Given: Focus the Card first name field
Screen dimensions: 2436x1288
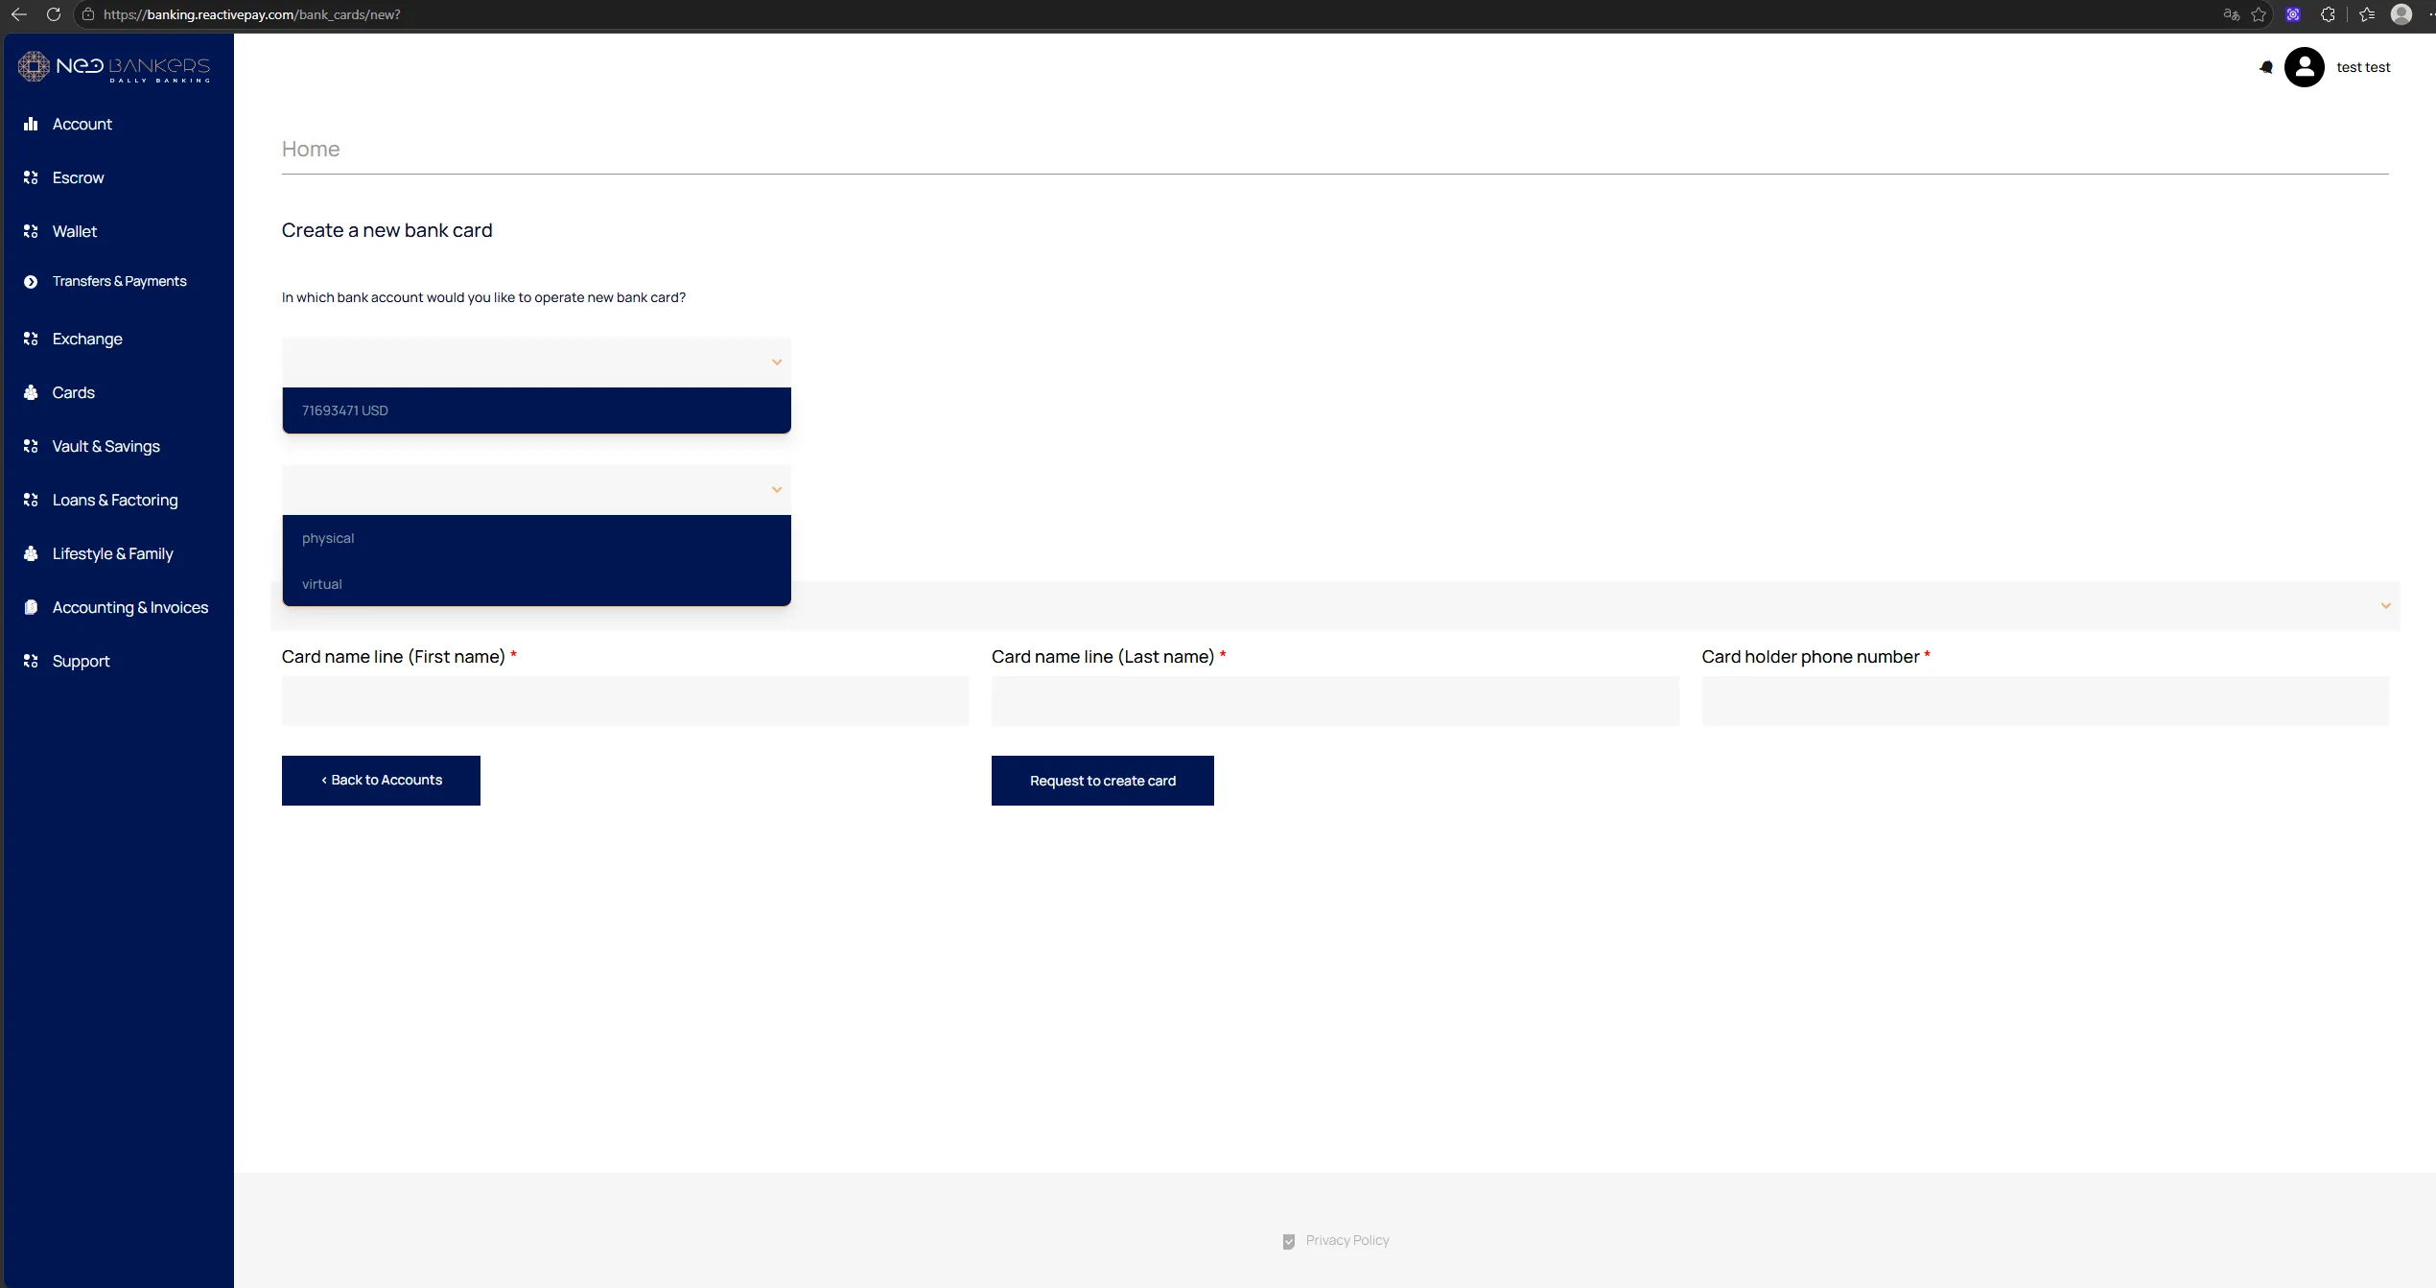Looking at the screenshot, I should point(624,701).
